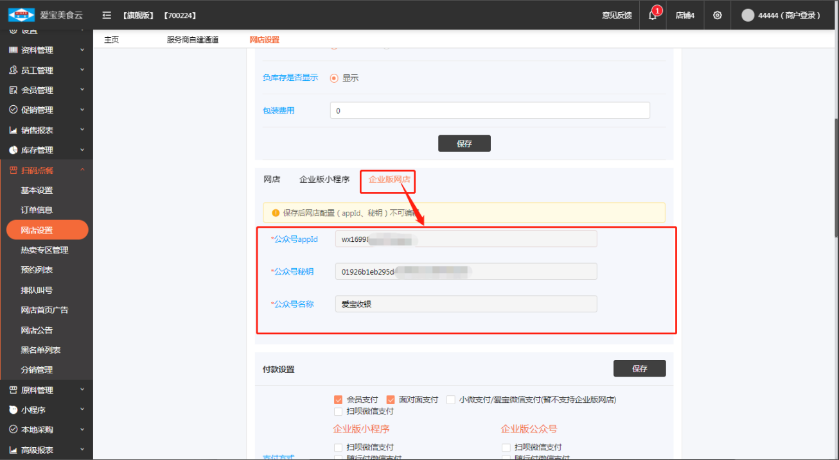Open settings gear in top bar
The height and width of the screenshot is (460, 839).
coord(718,15)
